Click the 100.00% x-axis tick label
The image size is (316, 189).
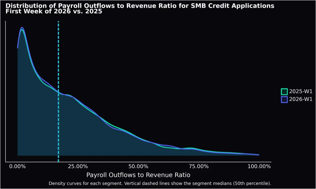click(259, 167)
